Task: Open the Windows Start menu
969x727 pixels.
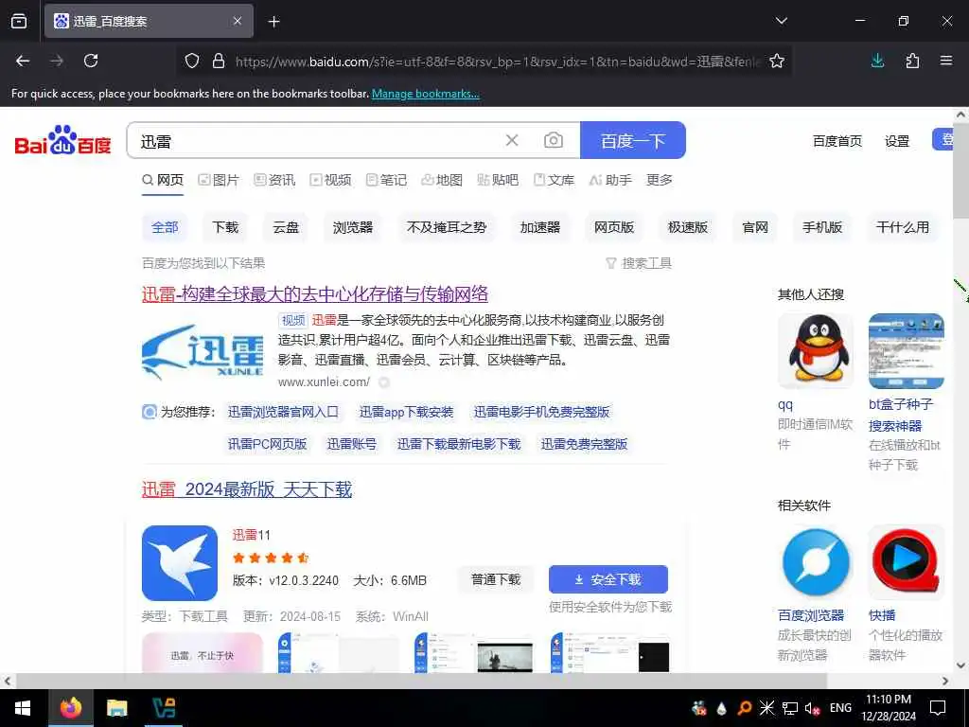Action: click(23, 708)
